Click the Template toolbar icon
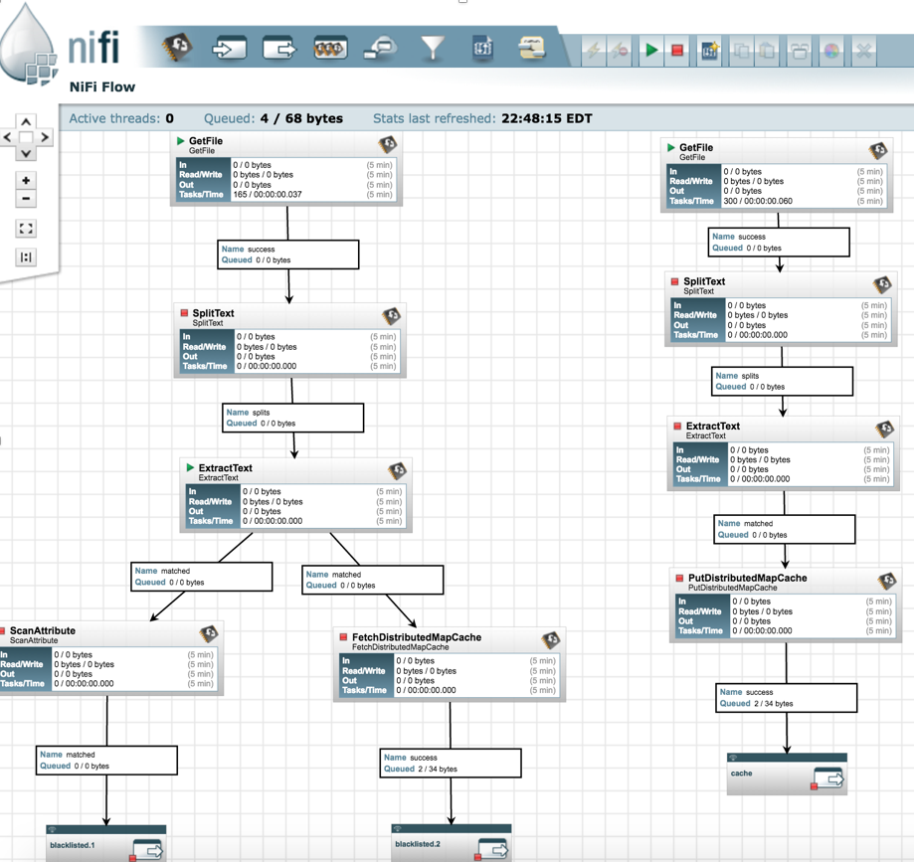This screenshot has height=862, width=914. click(482, 46)
